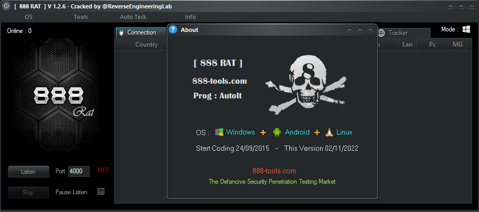This screenshot has width=479, height=212.
Task: Maximize the About dialog
Action: [360, 30]
